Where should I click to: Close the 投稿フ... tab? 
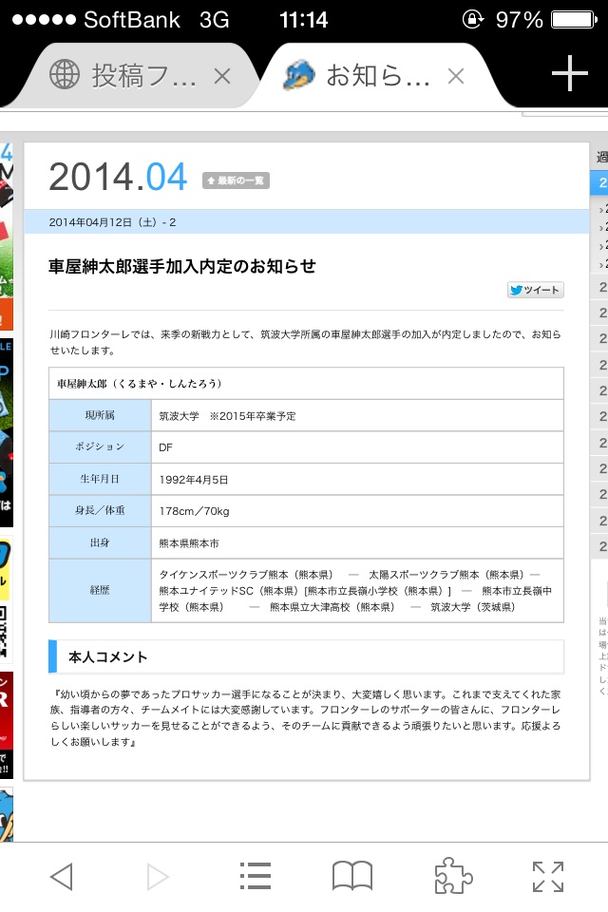tap(222, 76)
